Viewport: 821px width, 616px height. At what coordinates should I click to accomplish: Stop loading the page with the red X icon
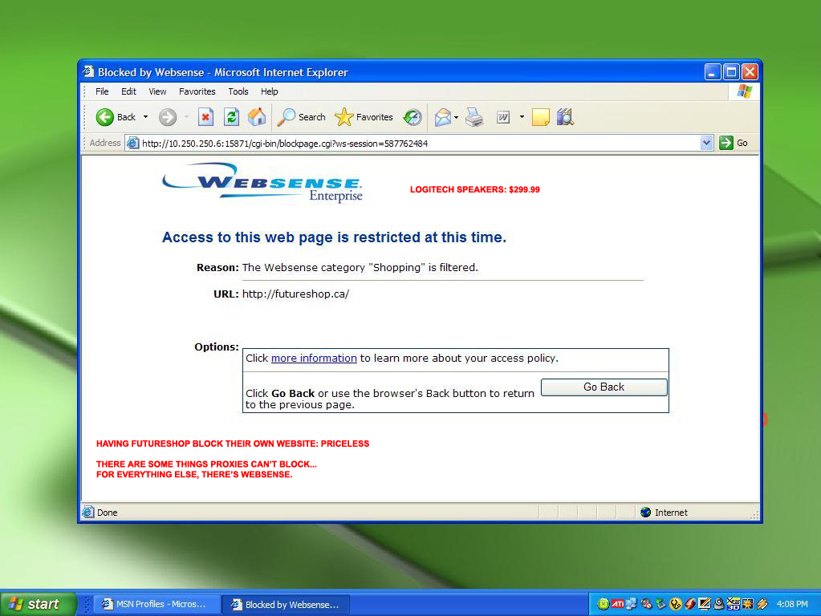[x=205, y=117]
